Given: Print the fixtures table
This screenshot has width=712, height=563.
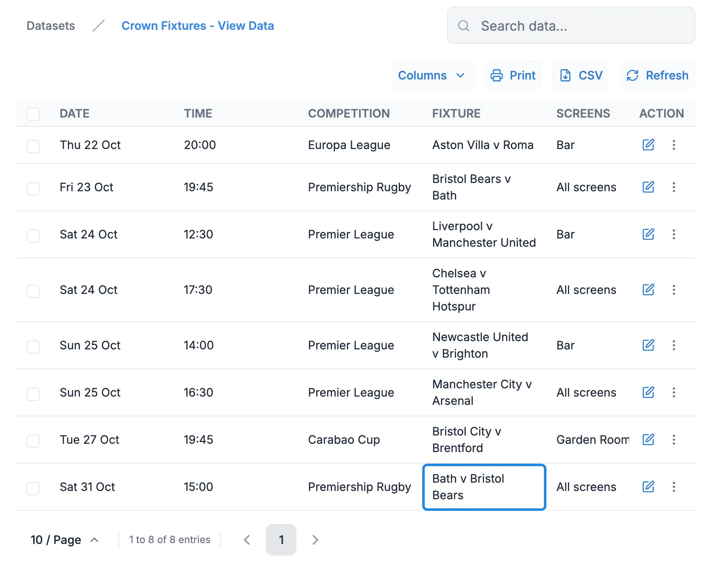Looking at the screenshot, I should (513, 75).
